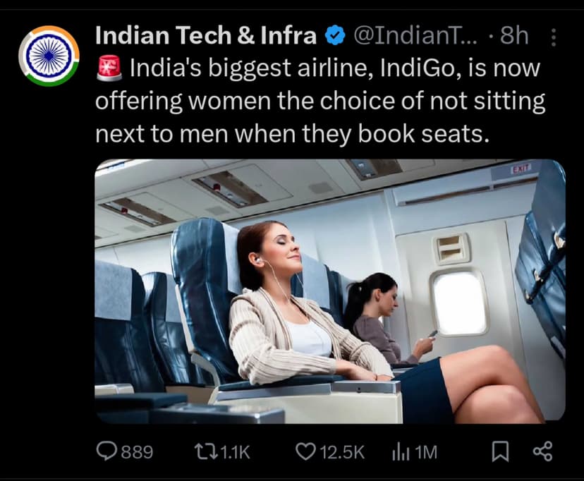Click the 1.1K reposts count
584x481 pixels.
(x=236, y=452)
